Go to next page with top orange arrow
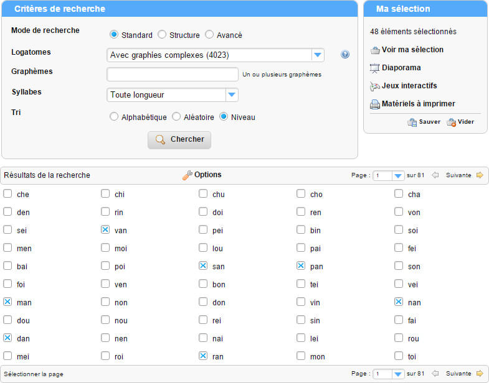Viewport: 489px width, 383px height. coord(480,175)
